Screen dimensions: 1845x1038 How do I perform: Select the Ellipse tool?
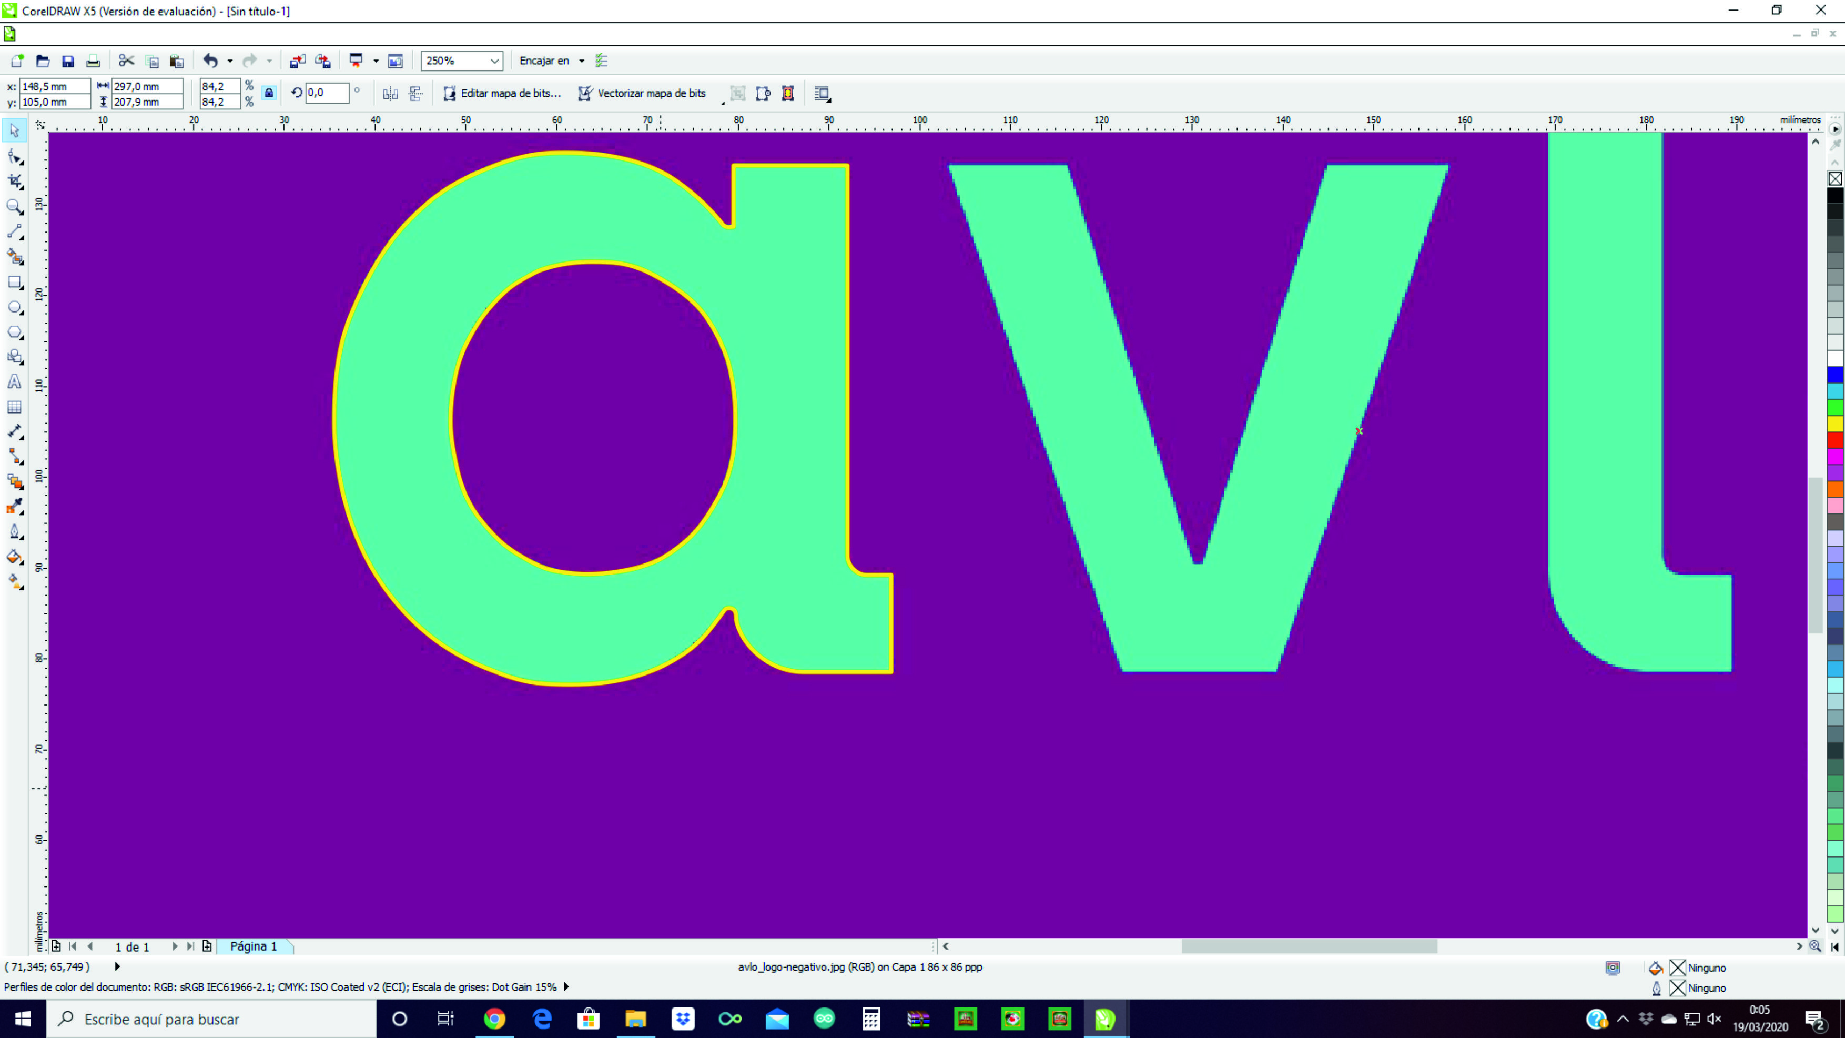tap(14, 307)
